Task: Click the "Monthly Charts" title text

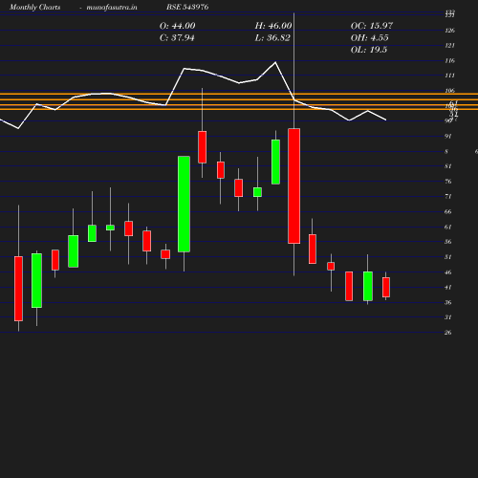Action: (34, 7)
